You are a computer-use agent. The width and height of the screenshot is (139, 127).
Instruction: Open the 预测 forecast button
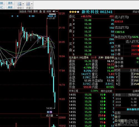tap(49, 11)
